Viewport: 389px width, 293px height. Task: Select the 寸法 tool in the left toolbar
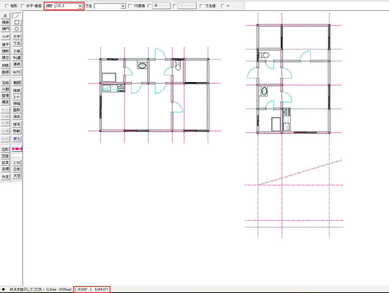(17, 43)
